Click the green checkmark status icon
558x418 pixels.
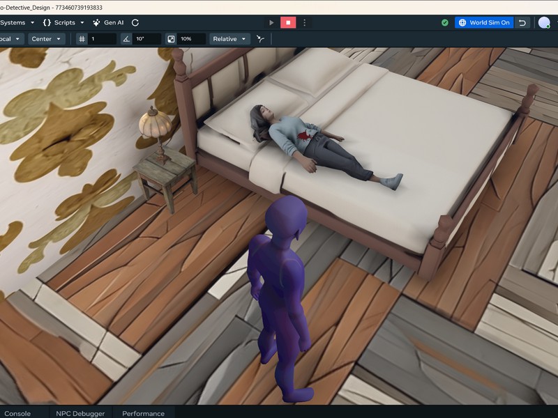(445, 23)
